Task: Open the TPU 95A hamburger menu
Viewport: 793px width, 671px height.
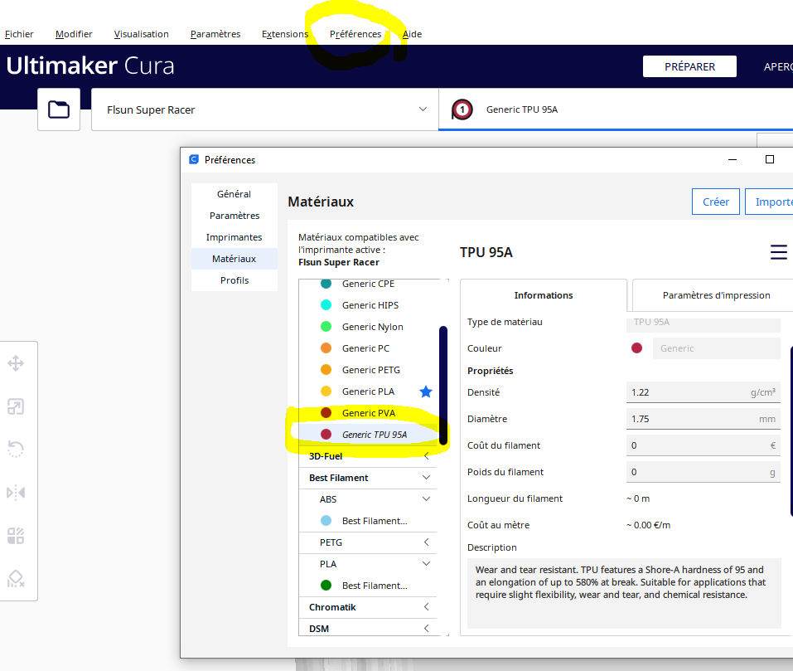Action: click(x=778, y=252)
